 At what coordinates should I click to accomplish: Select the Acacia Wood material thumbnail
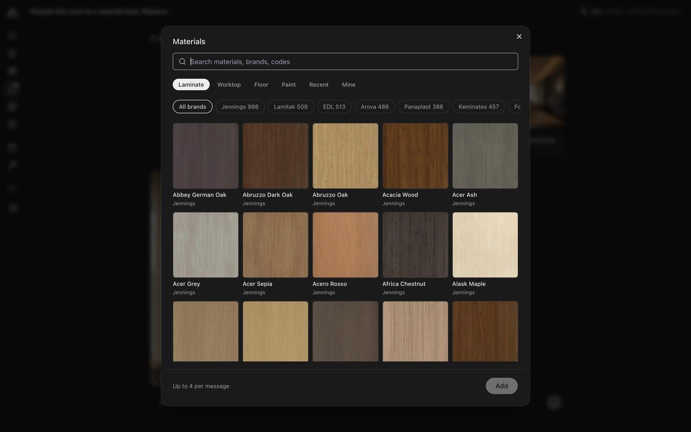pos(415,156)
